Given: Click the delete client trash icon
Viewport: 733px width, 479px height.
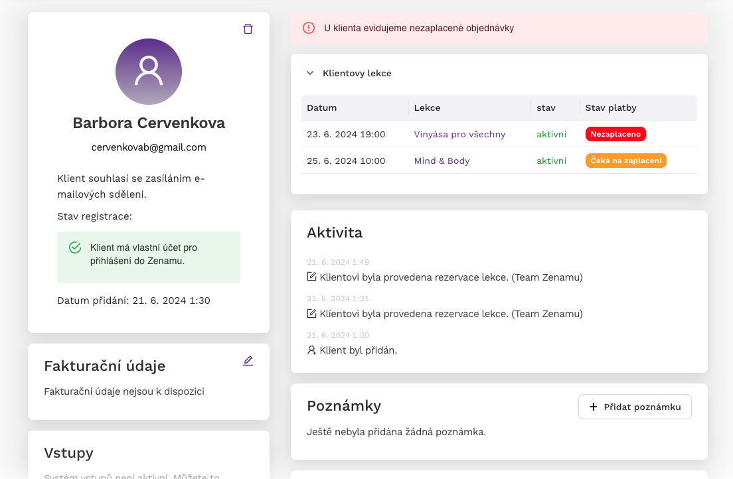Looking at the screenshot, I should [248, 29].
